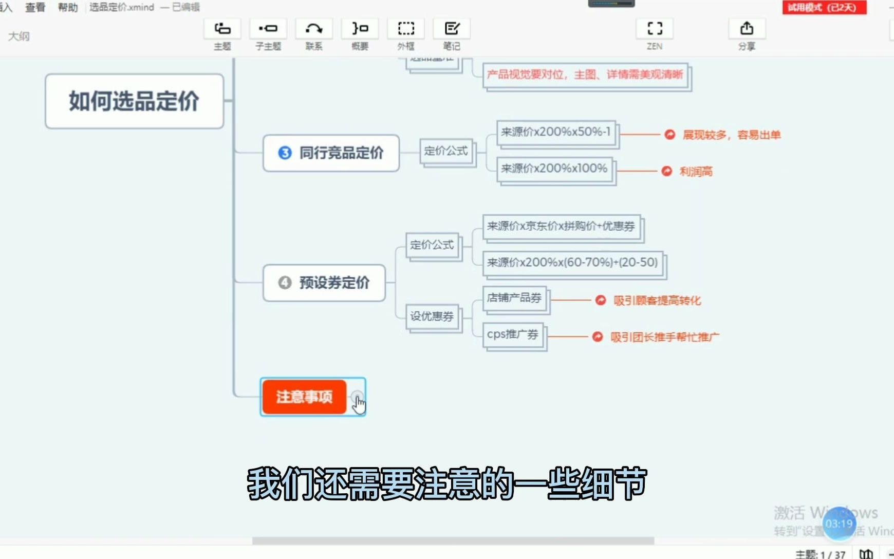
Task: Select the 同行竞品定价 topic
Action: point(331,153)
